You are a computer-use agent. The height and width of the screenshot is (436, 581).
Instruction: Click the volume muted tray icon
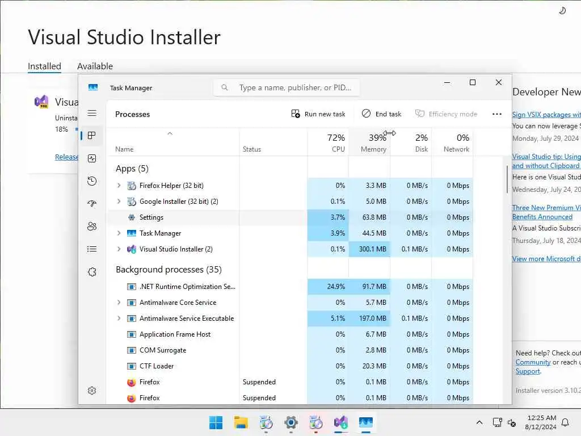click(512, 422)
